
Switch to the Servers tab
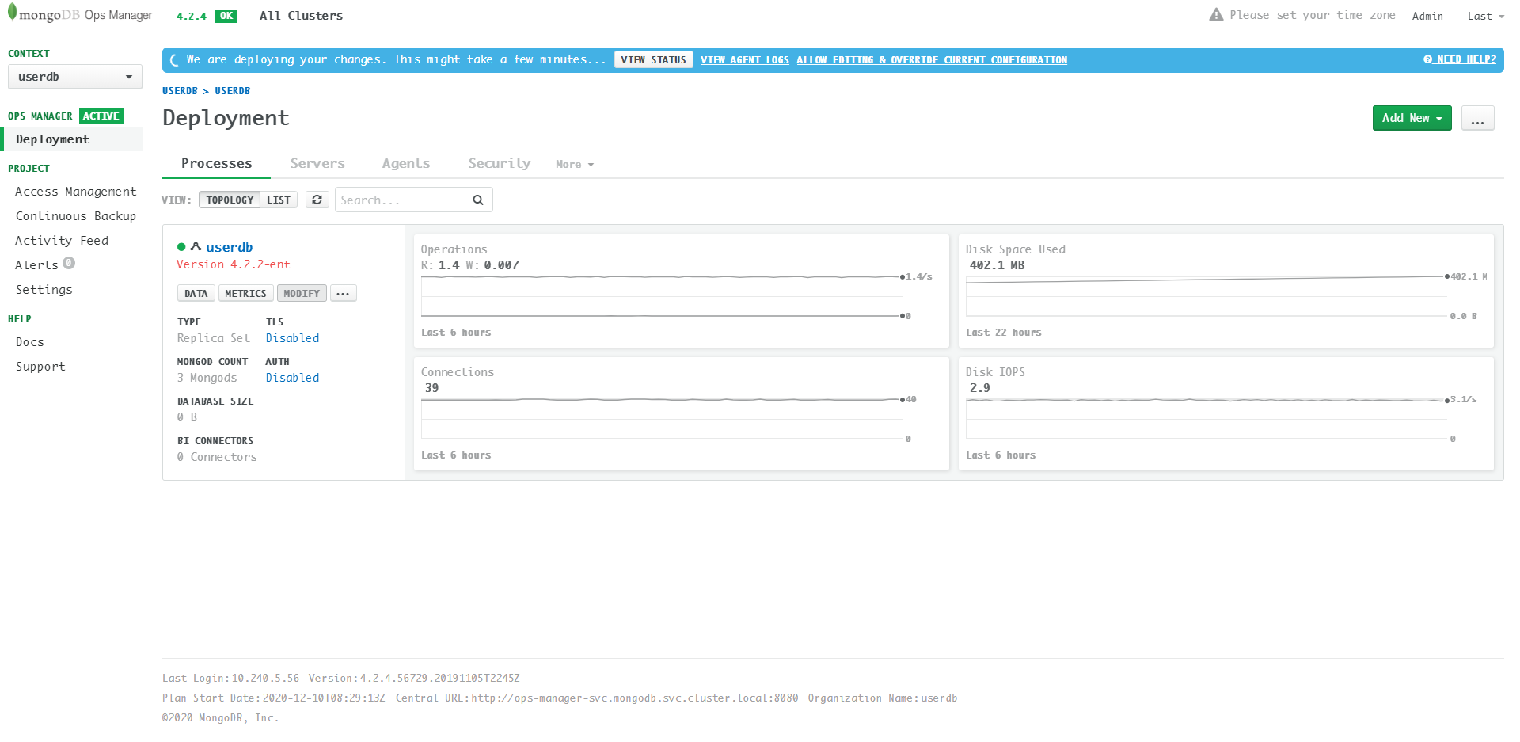coord(317,163)
